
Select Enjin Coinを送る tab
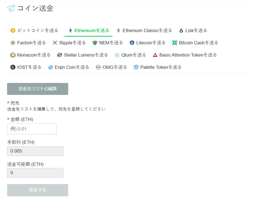tap(68, 67)
